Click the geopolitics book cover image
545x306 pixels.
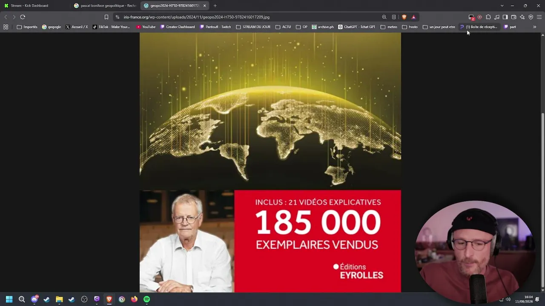[270, 163]
